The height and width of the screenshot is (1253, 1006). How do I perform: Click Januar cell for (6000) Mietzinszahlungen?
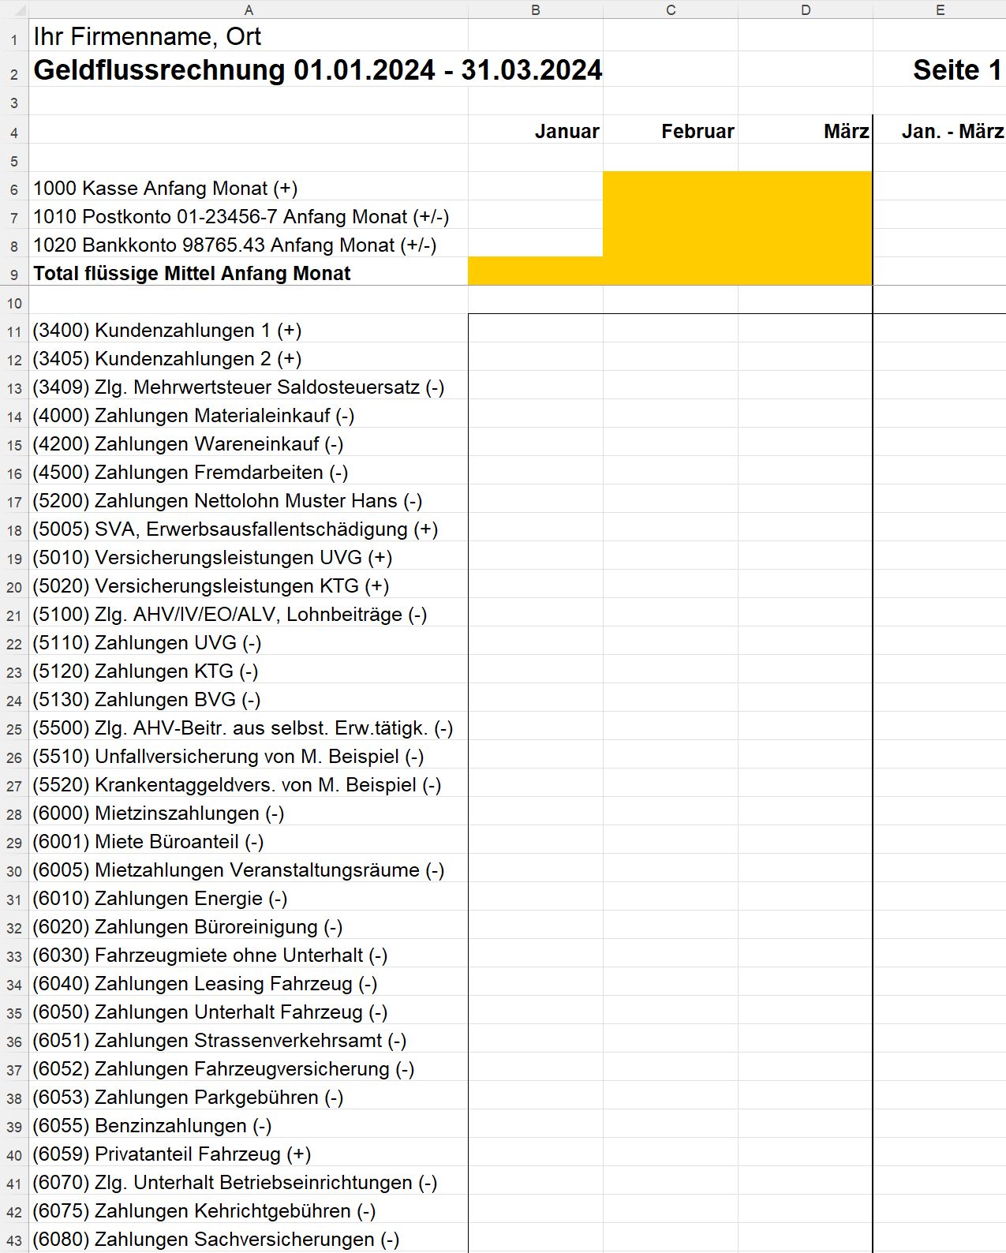point(536,813)
